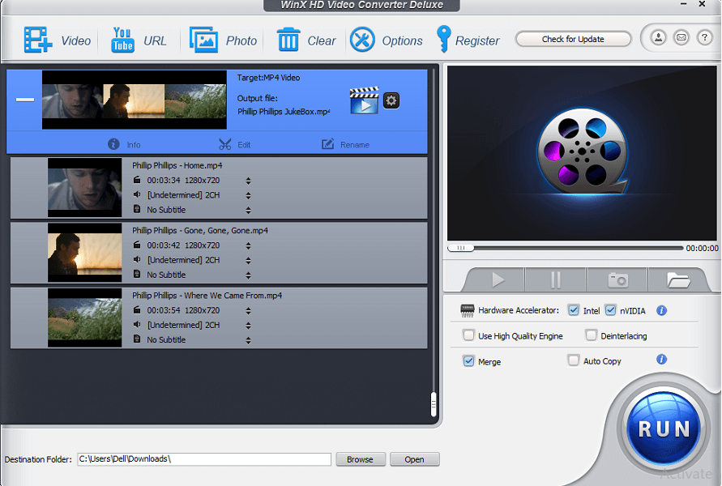Click video track icon for Where We Came From.mp4

click(x=137, y=309)
